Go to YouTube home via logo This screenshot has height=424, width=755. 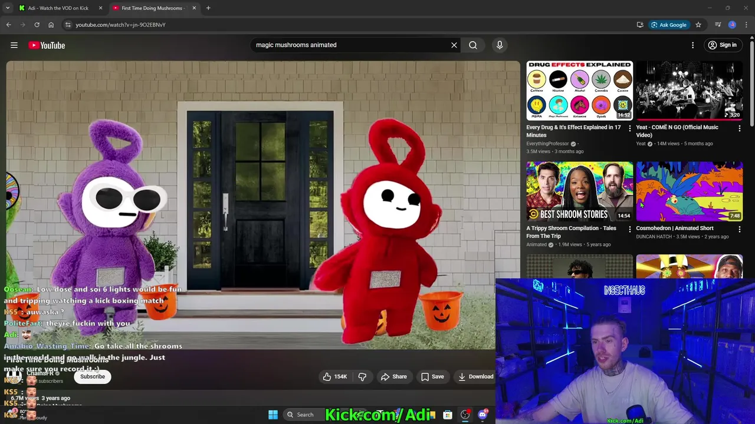tap(47, 45)
